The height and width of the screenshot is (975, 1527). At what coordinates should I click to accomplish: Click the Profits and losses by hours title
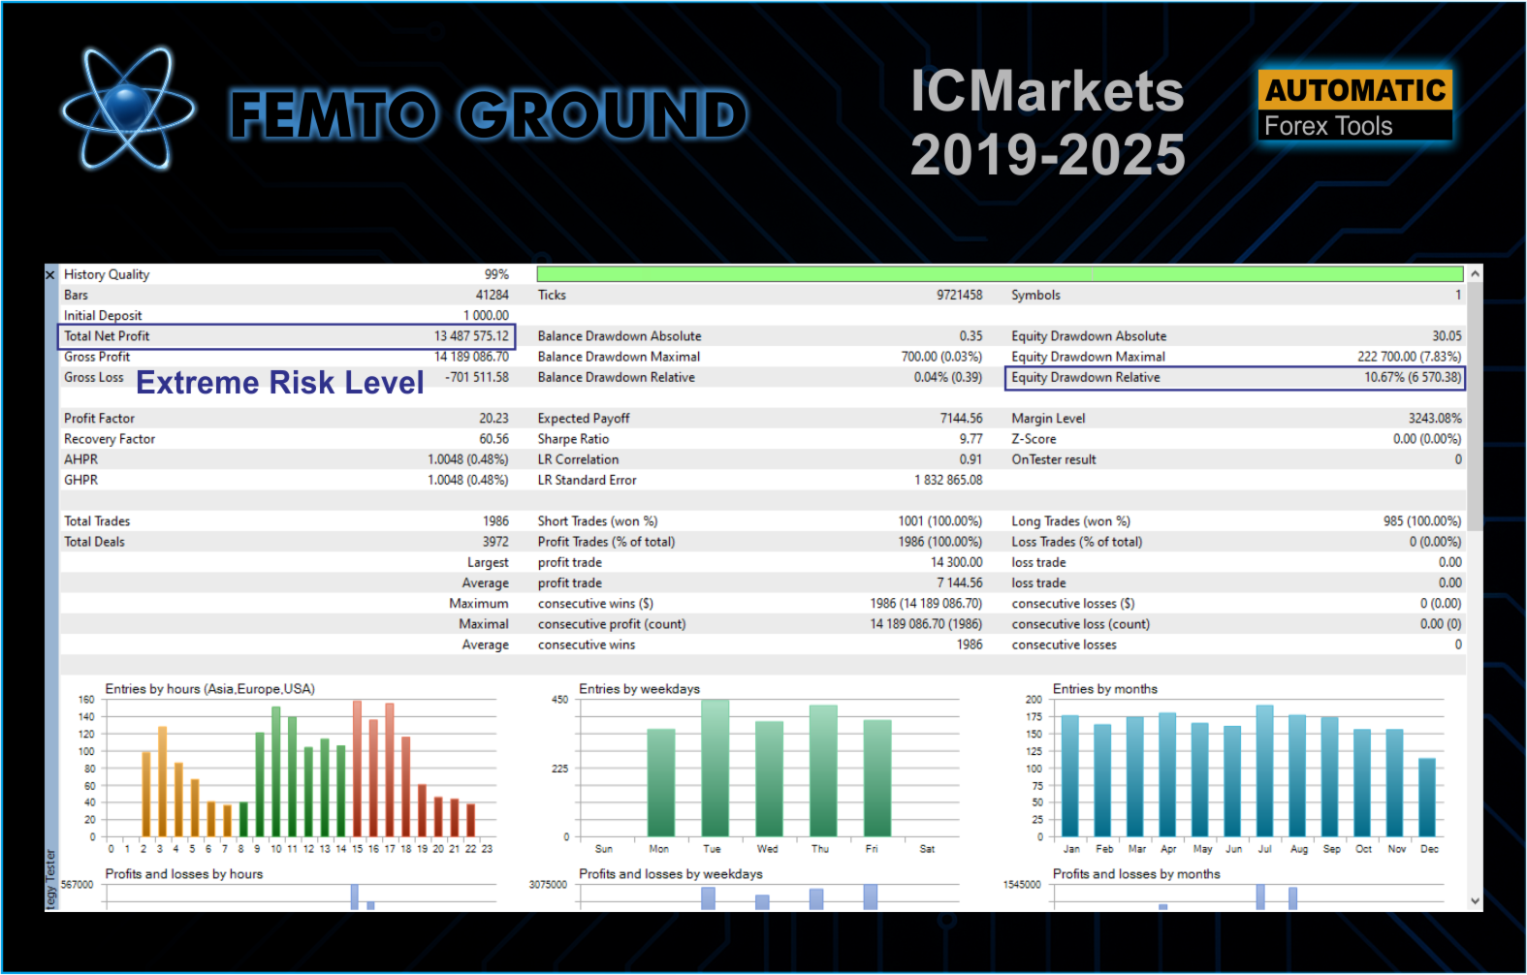[x=184, y=874]
